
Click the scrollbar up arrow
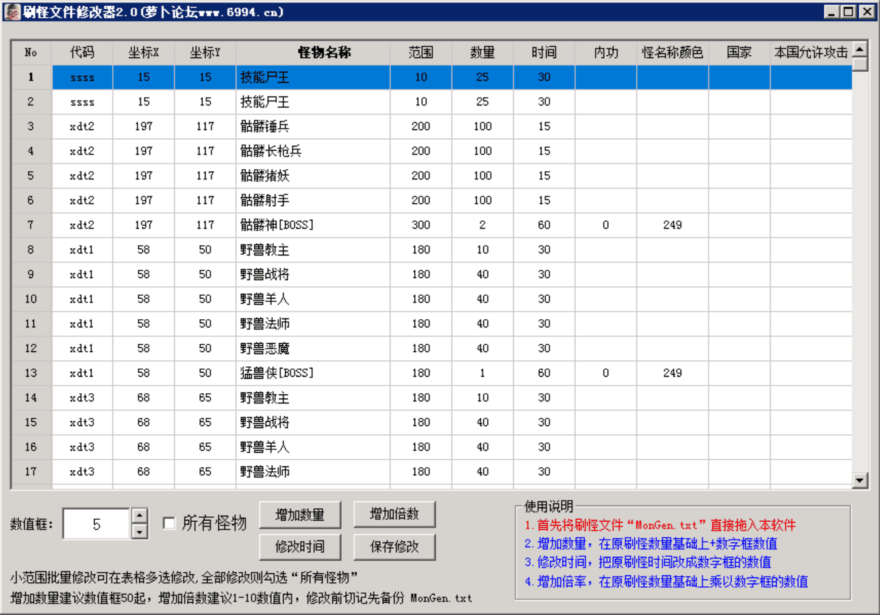click(861, 47)
